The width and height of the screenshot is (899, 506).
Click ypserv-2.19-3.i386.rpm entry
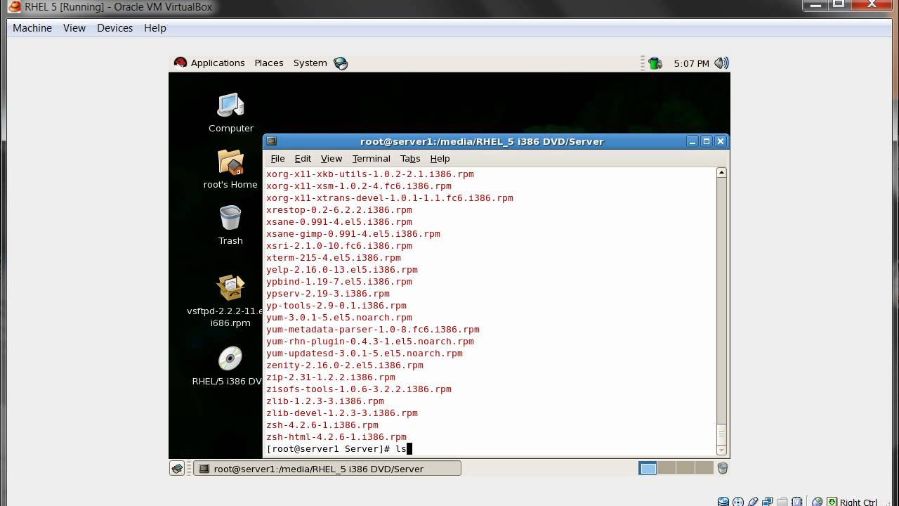point(328,293)
